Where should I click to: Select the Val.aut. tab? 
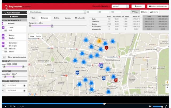pos(68,18)
